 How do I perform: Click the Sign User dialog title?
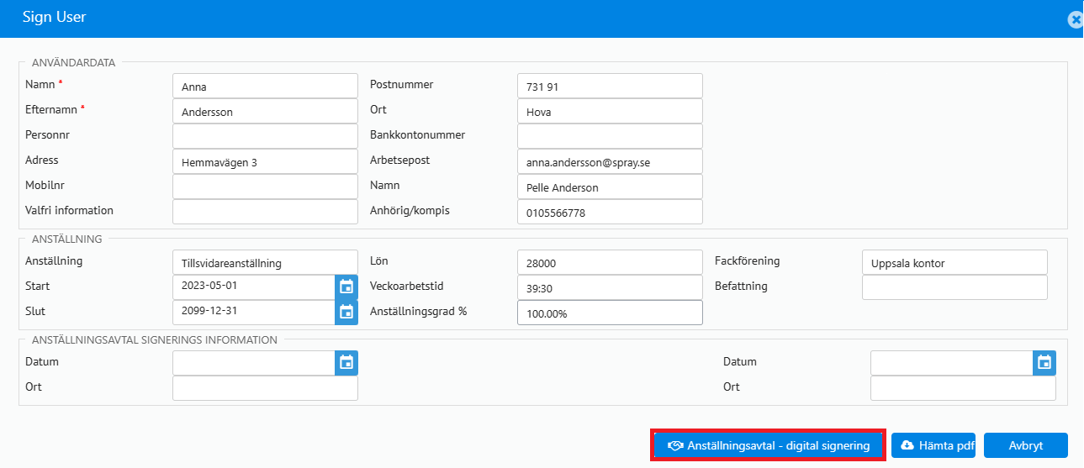click(54, 17)
